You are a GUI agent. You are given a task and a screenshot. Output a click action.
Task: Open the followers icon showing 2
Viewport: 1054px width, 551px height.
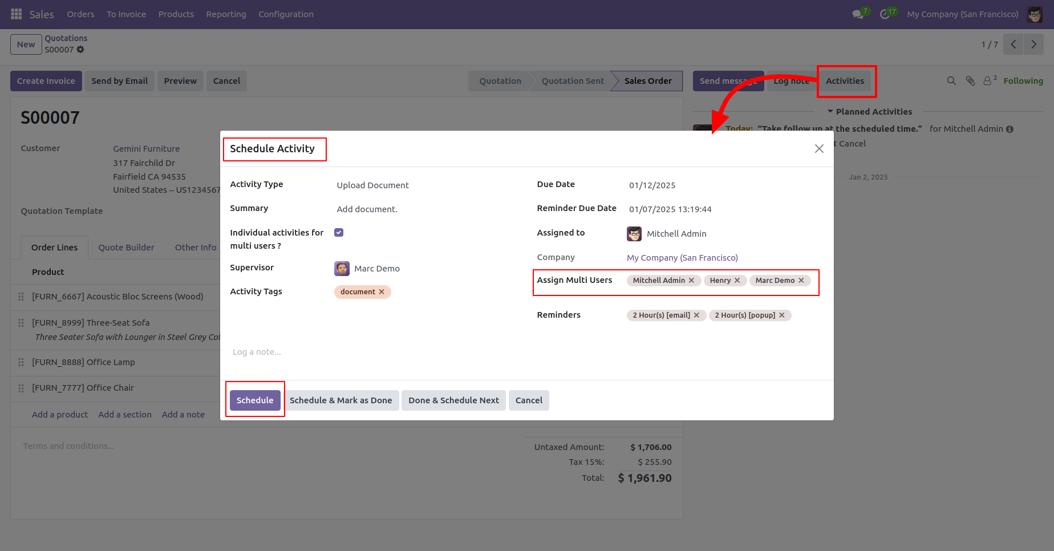(990, 80)
